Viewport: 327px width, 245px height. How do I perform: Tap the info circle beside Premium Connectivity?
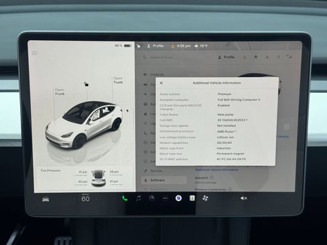pyautogui.click(x=230, y=189)
